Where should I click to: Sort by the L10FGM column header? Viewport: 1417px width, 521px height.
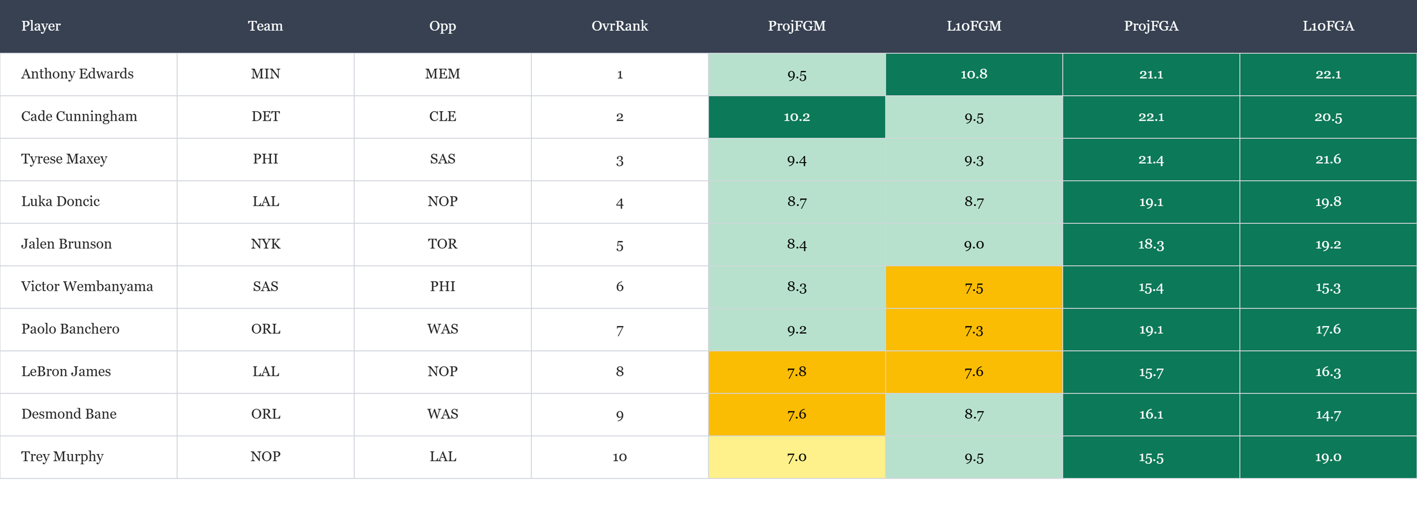pos(974,26)
